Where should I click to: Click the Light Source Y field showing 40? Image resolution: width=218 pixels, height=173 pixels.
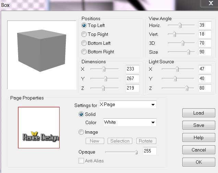205,79
